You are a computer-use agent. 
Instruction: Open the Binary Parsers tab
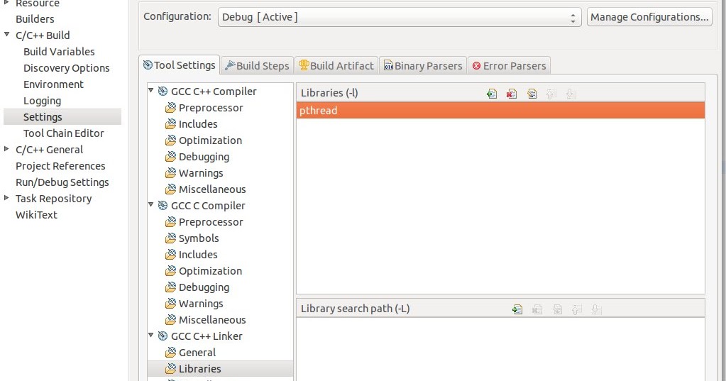click(x=423, y=66)
